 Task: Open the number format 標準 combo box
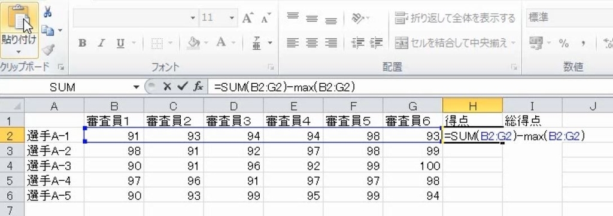[x=569, y=17]
